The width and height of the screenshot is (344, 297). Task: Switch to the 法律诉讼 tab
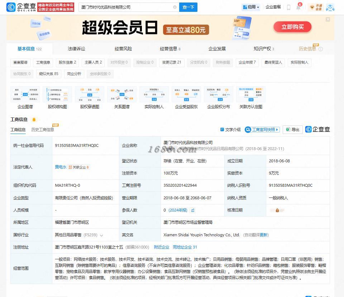76,49
